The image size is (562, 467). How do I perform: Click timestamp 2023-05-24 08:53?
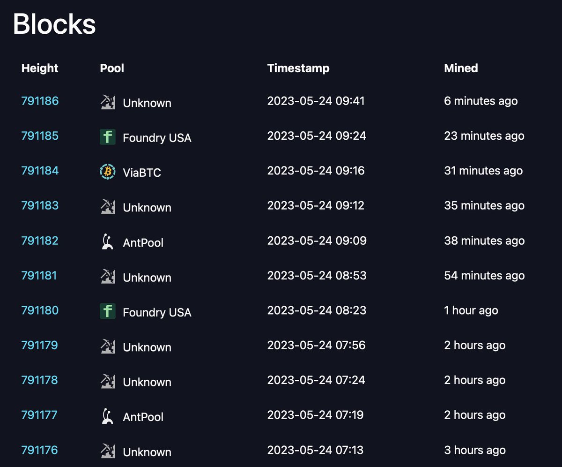(317, 275)
